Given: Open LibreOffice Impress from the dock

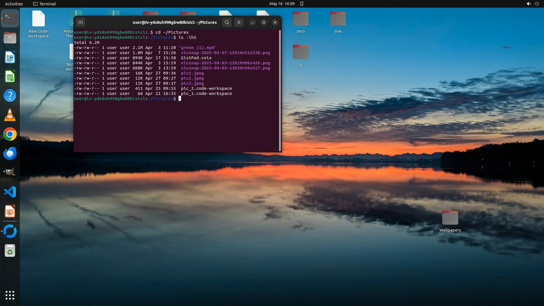Looking at the screenshot, I should [x=10, y=211].
